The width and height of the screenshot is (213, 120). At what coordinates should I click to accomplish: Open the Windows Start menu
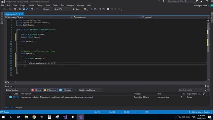3,117
